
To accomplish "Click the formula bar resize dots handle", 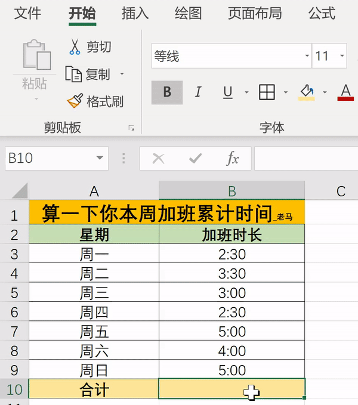I will coord(124,158).
